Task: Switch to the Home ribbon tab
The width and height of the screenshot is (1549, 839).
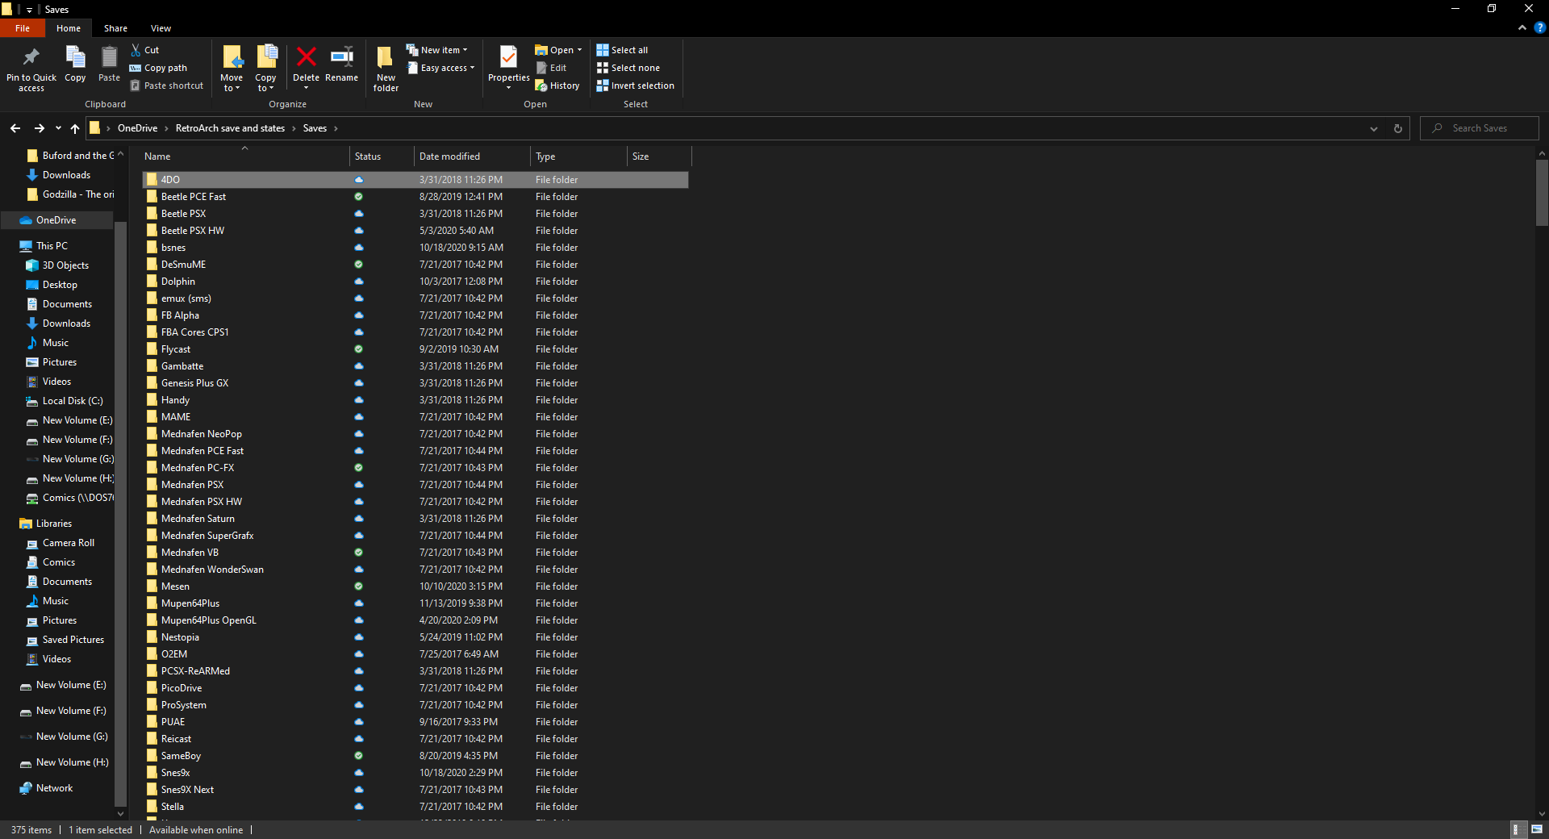Action: (x=69, y=28)
